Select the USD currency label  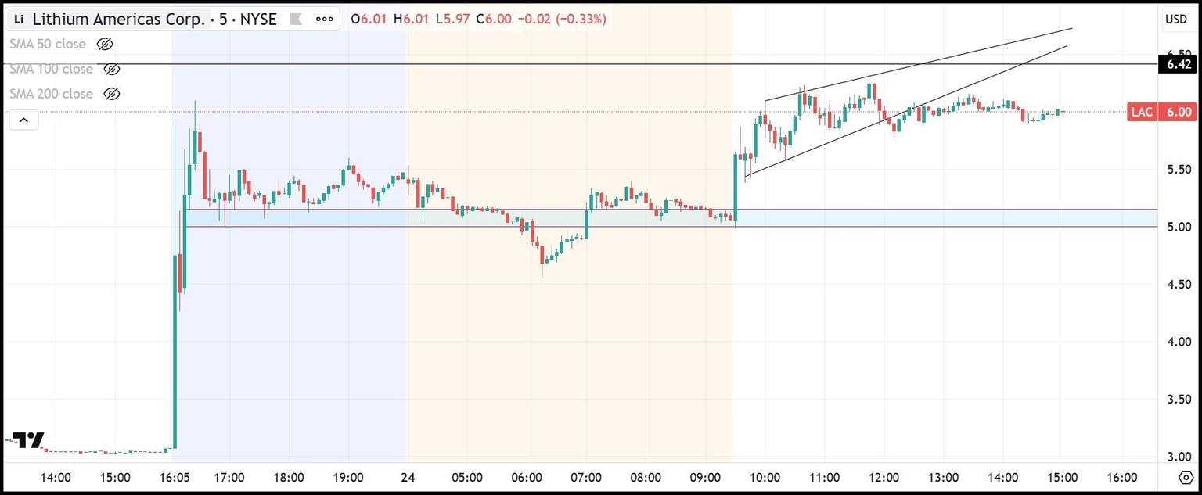[x=1176, y=19]
